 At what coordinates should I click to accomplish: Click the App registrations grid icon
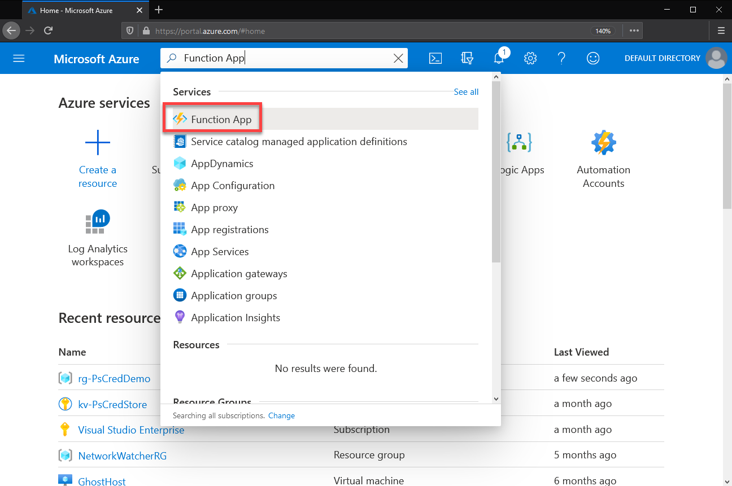(x=180, y=229)
